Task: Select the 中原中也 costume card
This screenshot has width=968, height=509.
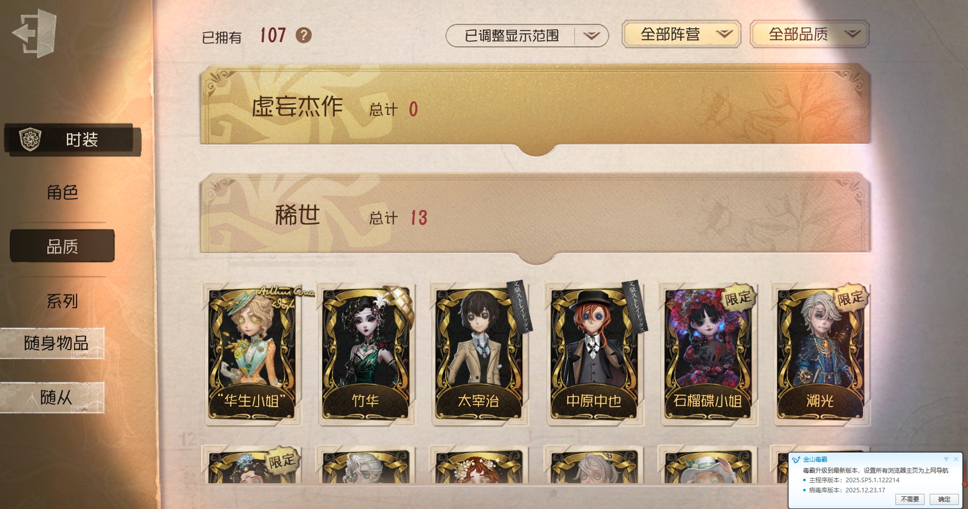Action: (594, 354)
